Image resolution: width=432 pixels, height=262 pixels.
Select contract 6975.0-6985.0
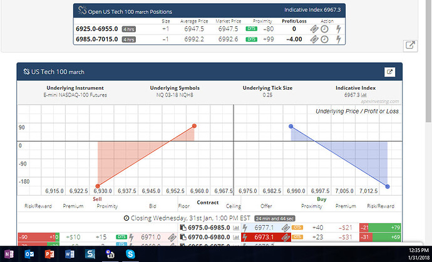click(209, 228)
